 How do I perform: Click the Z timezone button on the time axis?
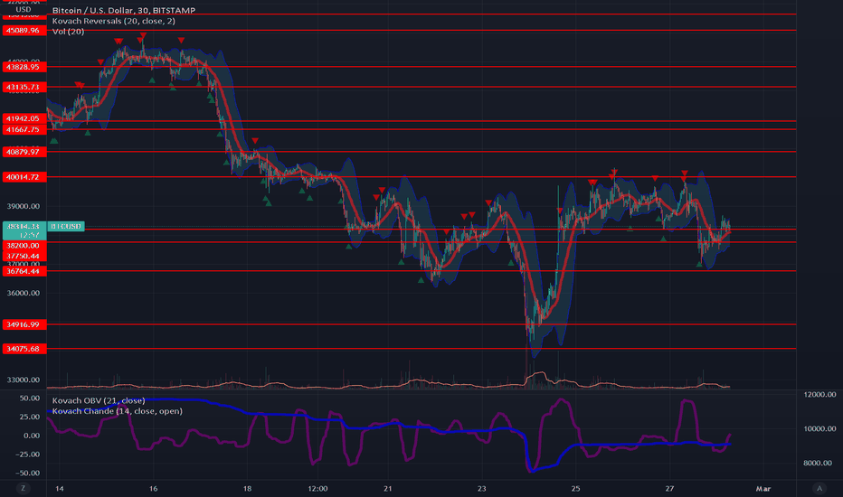pyautogui.click(x=23, y=488)
